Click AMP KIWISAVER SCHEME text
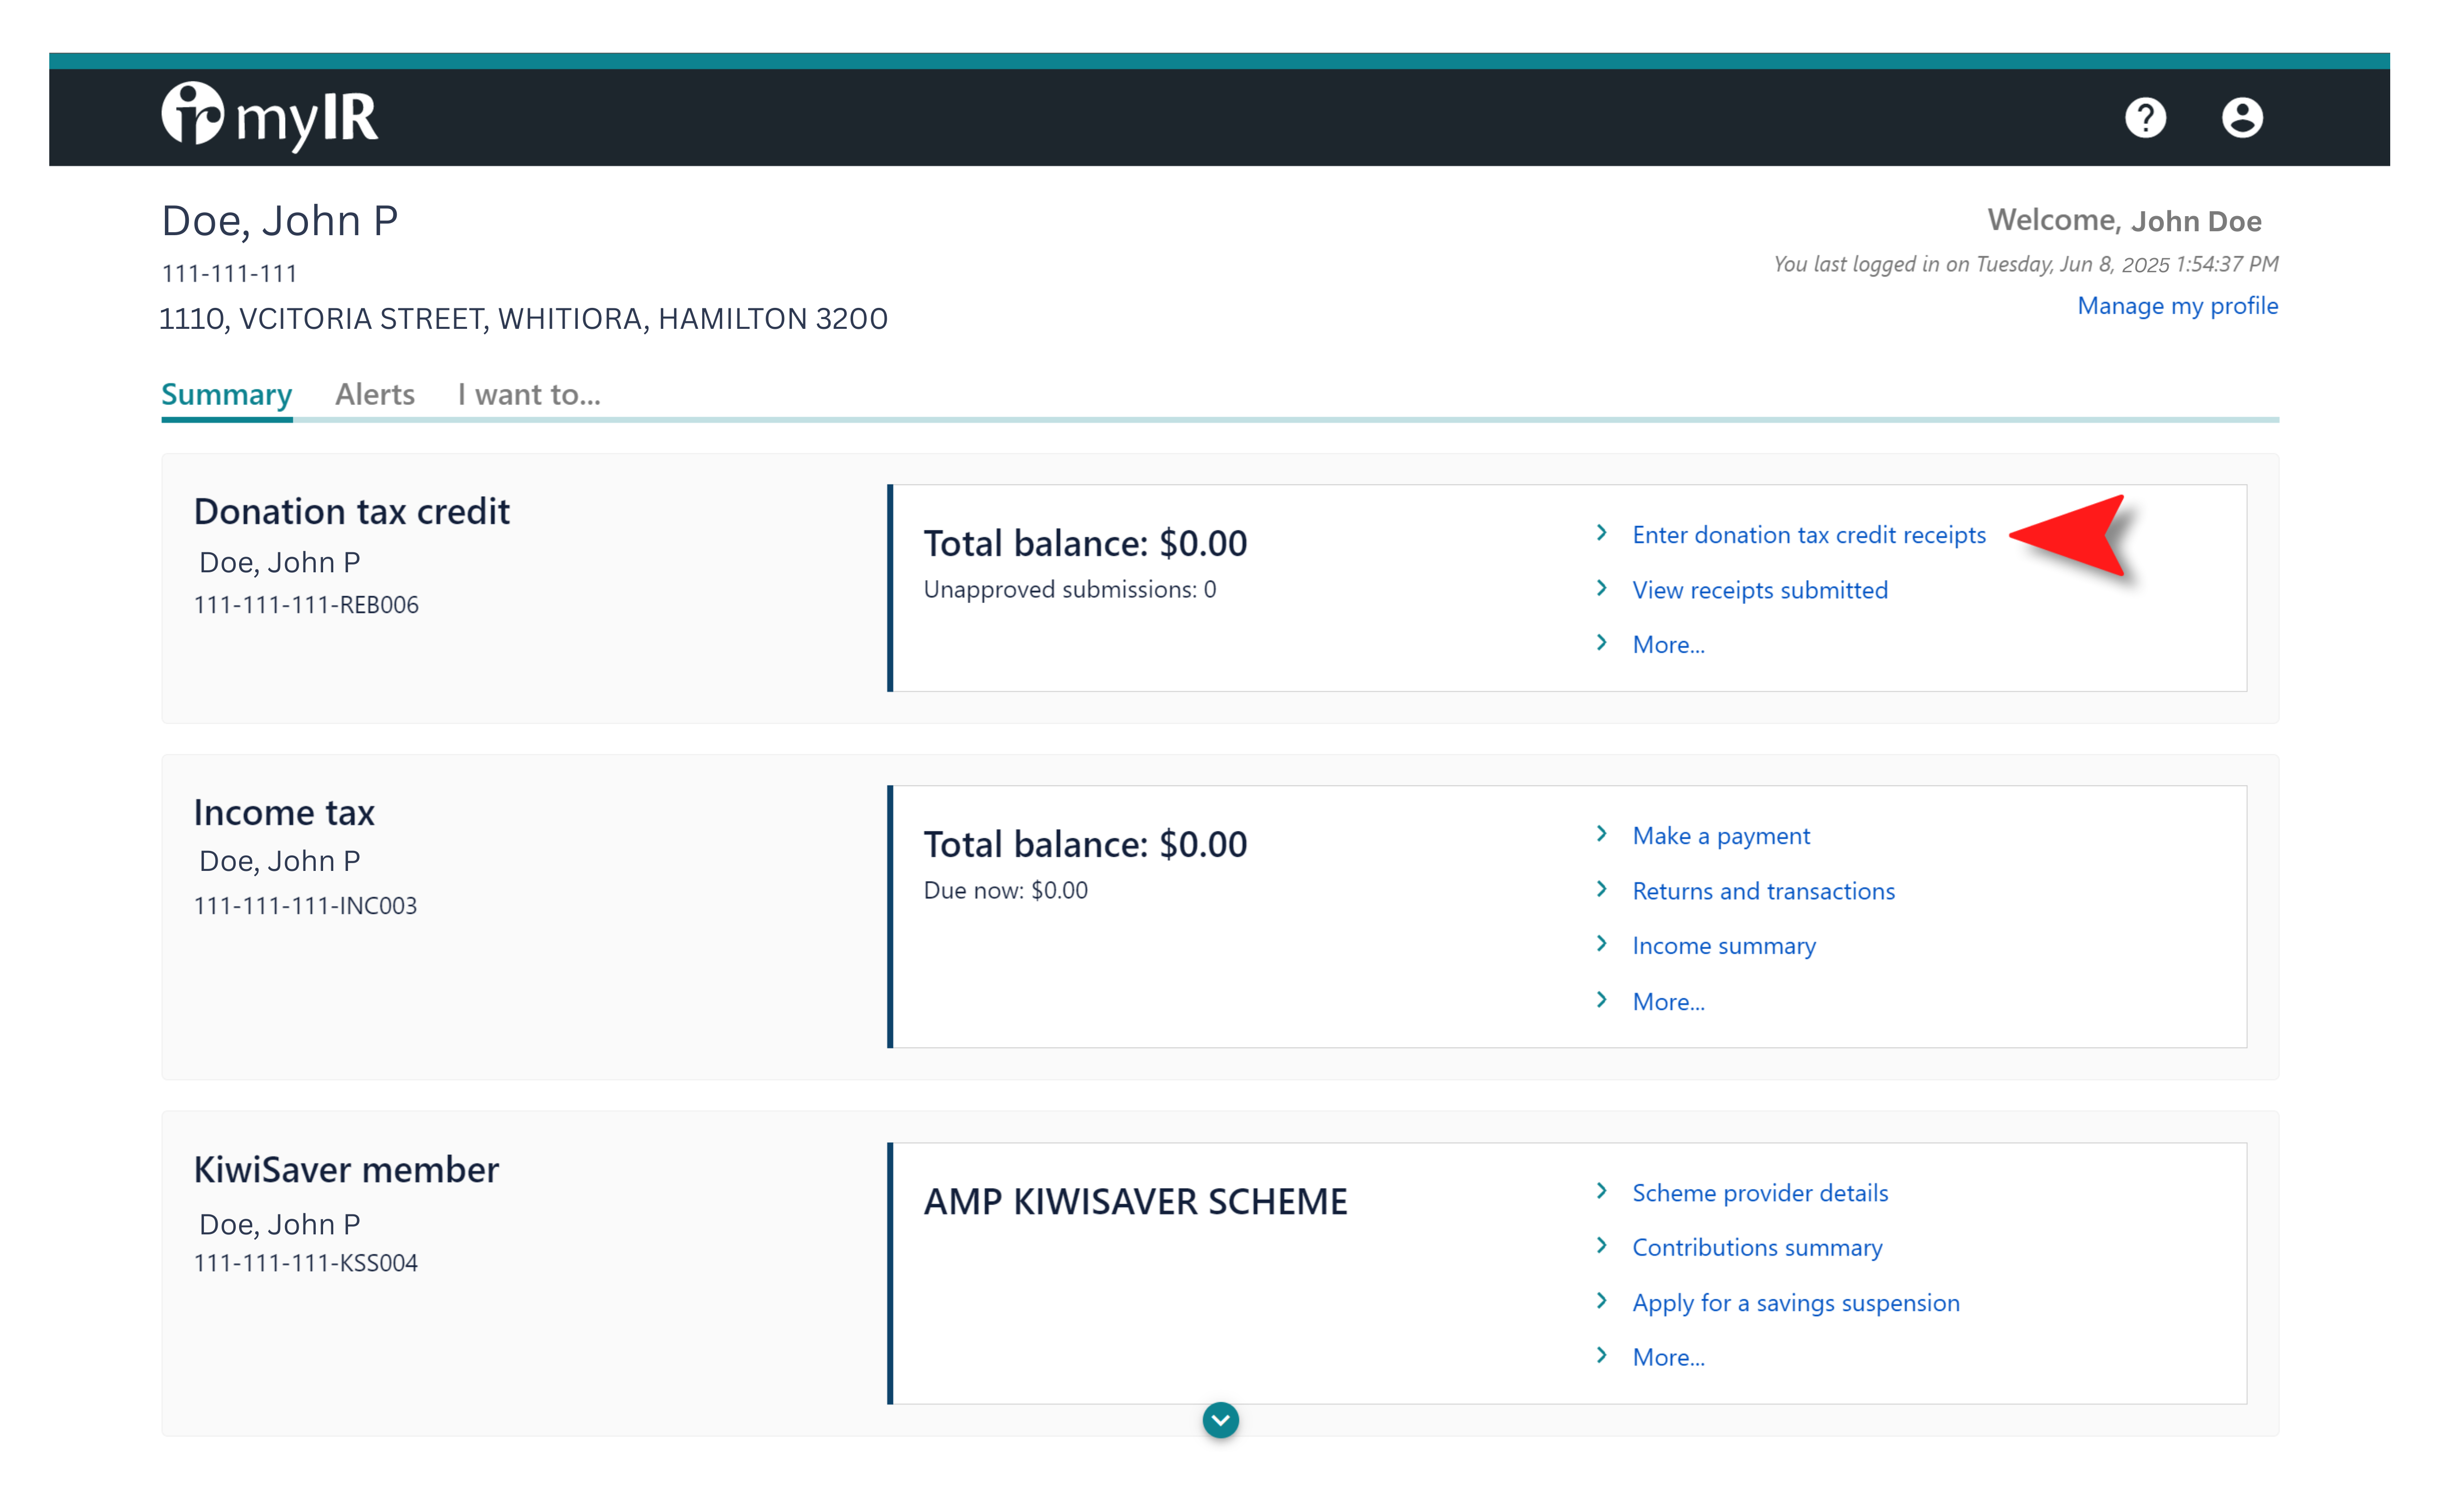Image resolution: width=2440 pixels, height=1512 pixels. pos(1135,1201)
